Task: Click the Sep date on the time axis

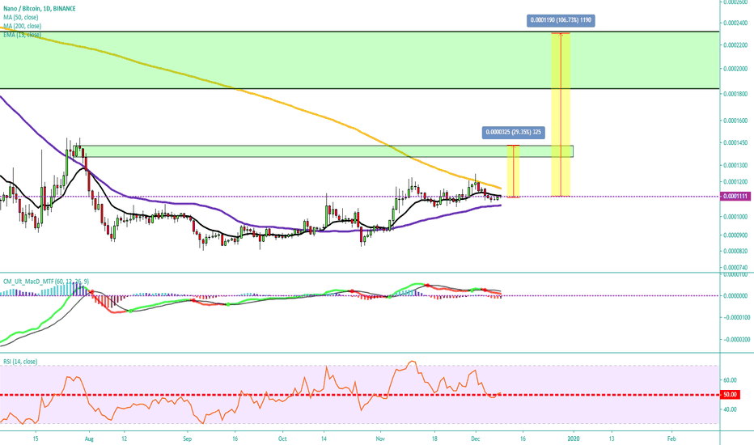Action: (188, 439)
